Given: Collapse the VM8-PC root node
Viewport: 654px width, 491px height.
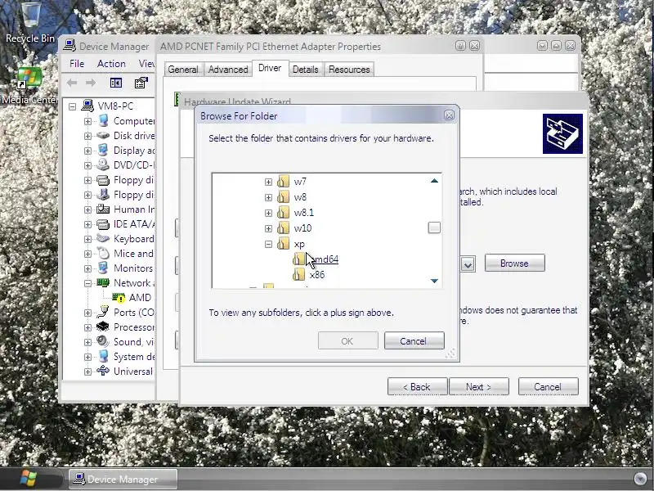Looking at the screenshot, I should pos(73,106).
